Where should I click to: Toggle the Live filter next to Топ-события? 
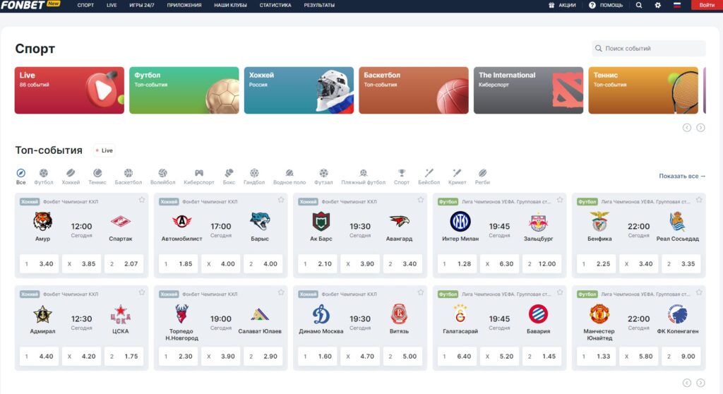(x=104, y=150)
